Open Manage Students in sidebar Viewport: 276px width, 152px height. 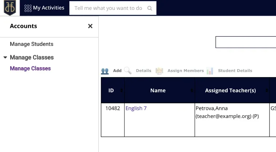(32, 44)
